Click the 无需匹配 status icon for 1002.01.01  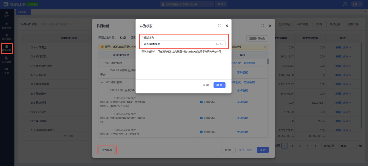(x=201, y=102)
